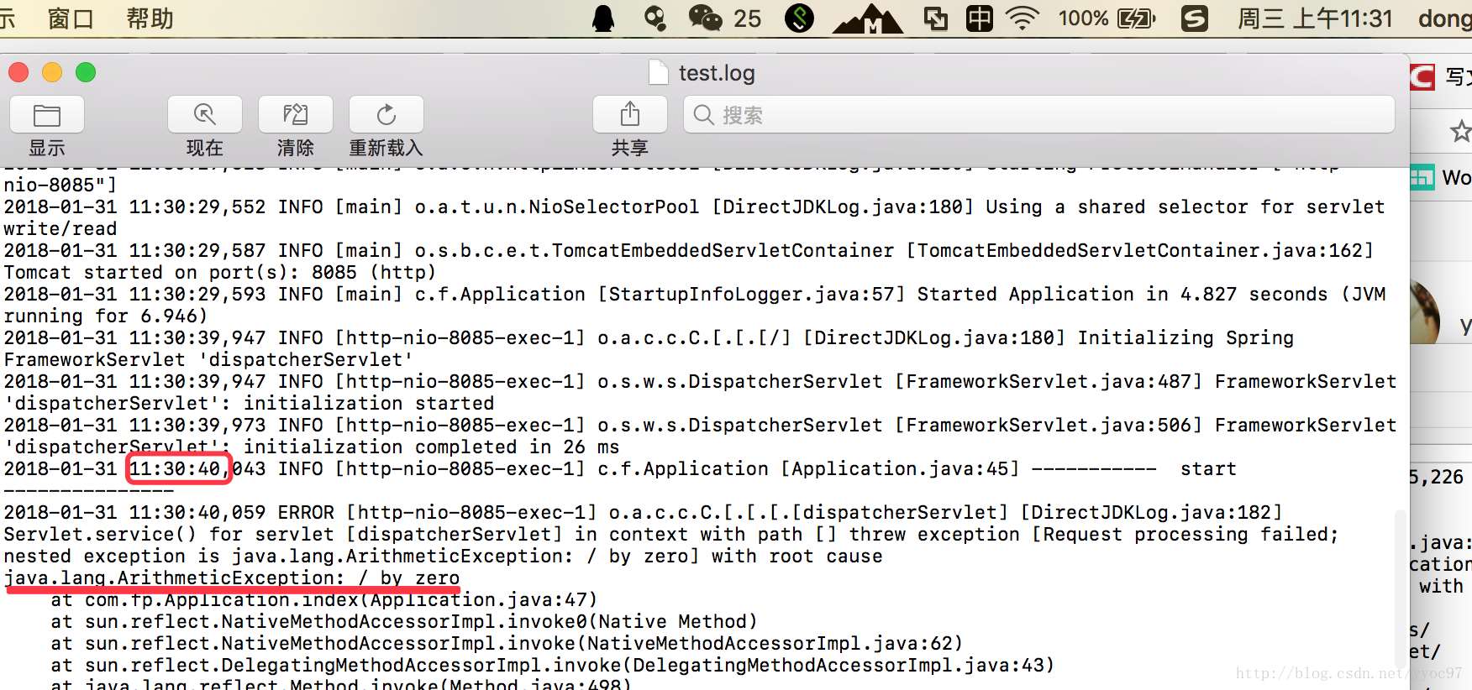Click the test.log document icon in title bar
Viewport: 1472px width, 690px height.
tap(659, 73)
